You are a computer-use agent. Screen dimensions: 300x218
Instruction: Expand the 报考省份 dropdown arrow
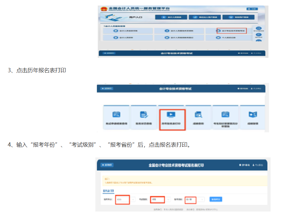[202, 199]
